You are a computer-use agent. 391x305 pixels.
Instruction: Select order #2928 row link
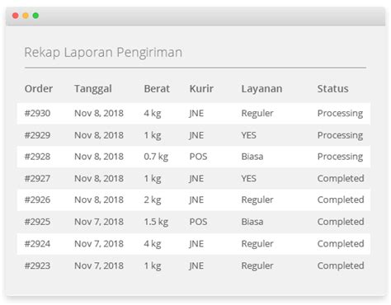pyautogui.click(x=37, y=157)
